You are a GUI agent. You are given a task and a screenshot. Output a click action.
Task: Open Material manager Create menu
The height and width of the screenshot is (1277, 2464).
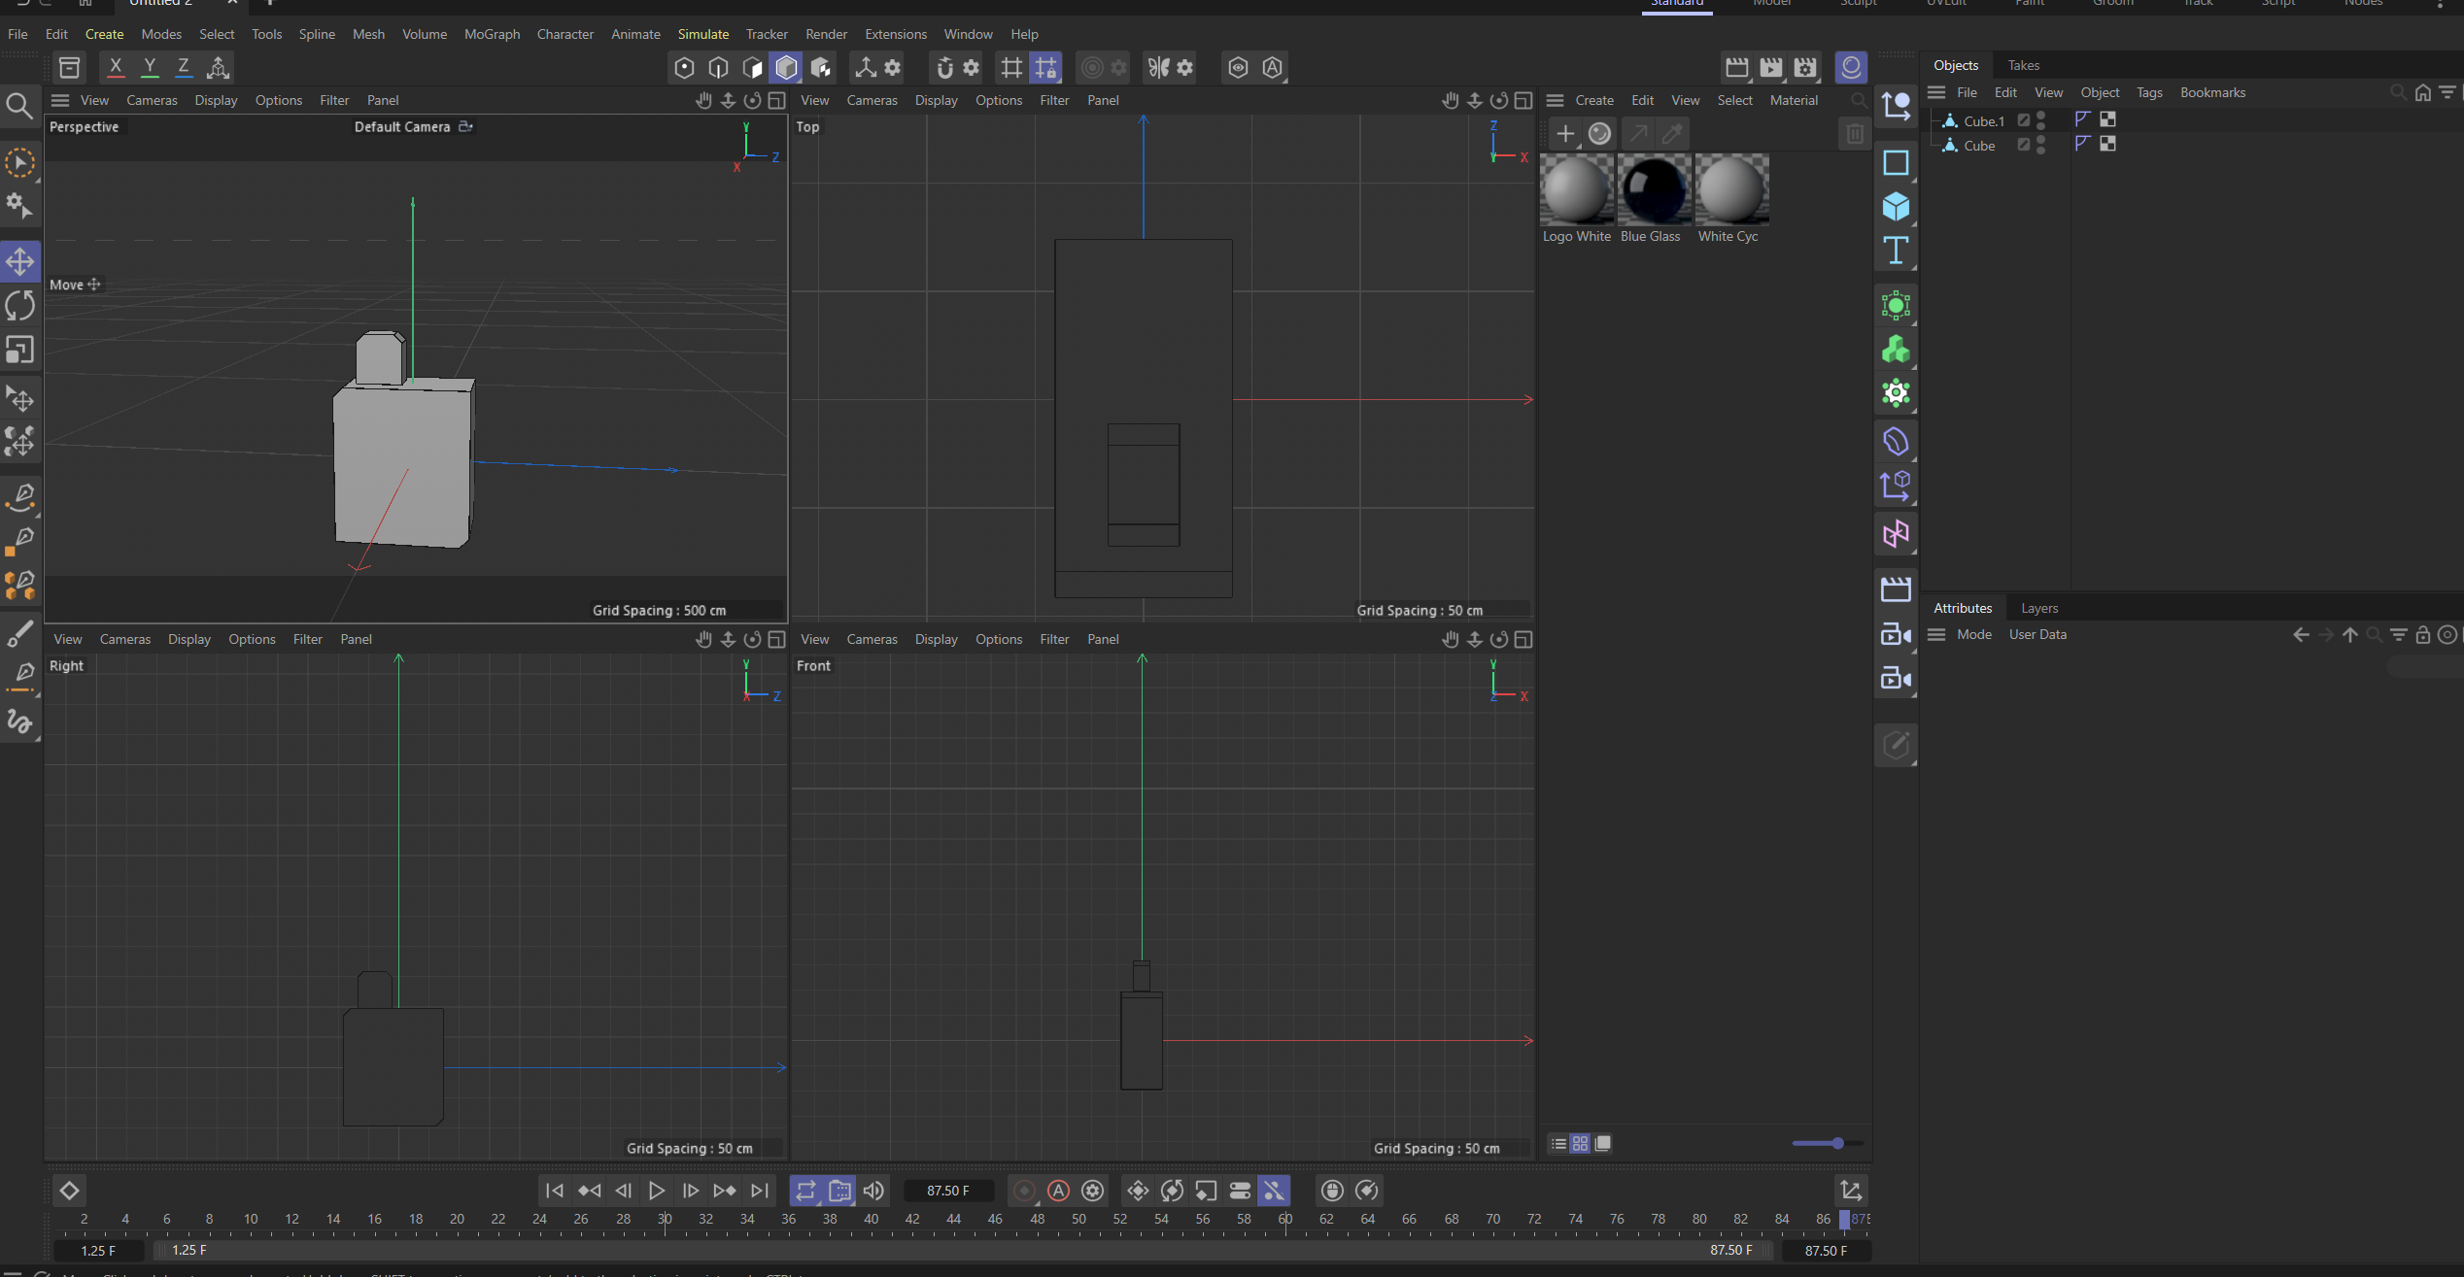coord(1593,100)
